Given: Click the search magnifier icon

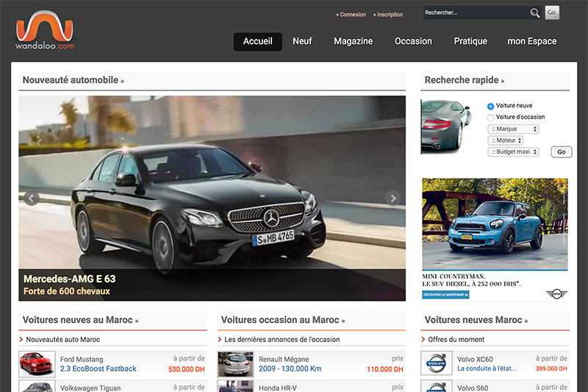Looking at the screenshot, I should 535,13.
